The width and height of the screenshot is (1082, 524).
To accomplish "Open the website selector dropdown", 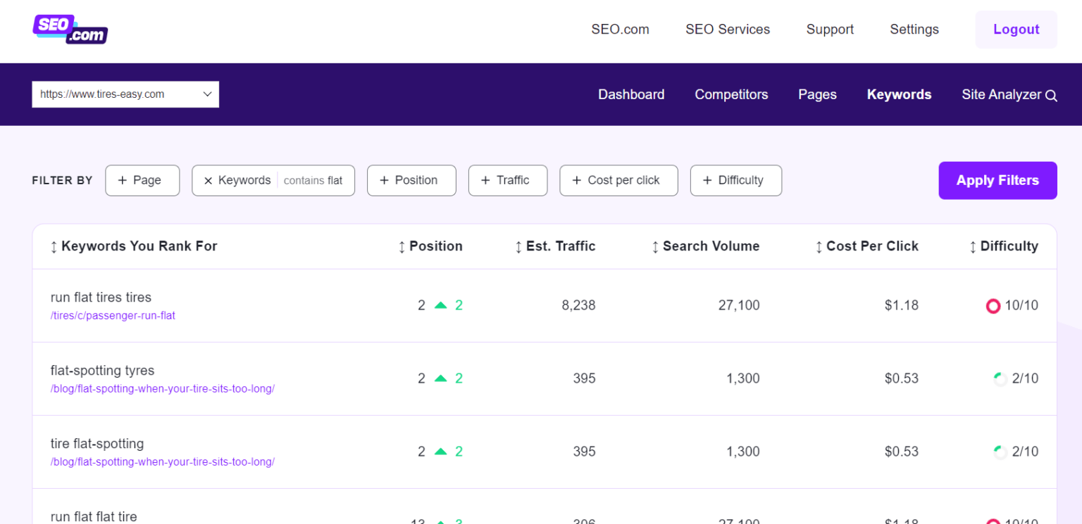I will click(207, 94).
